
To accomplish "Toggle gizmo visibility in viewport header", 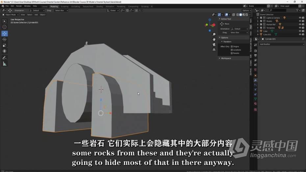I will [x=219, y=14].
